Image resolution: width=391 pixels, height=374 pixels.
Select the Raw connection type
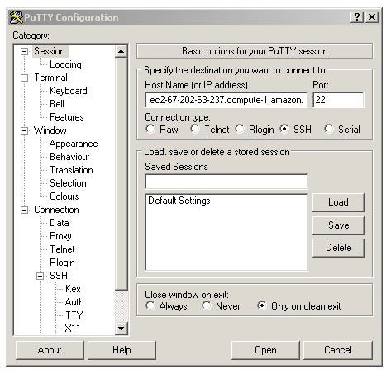(150, 129)
